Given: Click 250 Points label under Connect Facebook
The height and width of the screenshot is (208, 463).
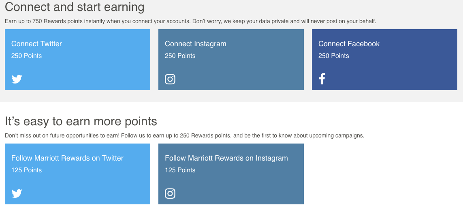Looking at the screenshot, I should pos(334,56).
